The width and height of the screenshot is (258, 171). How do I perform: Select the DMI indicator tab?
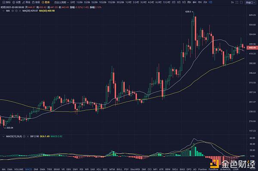(x=36, y=169)
